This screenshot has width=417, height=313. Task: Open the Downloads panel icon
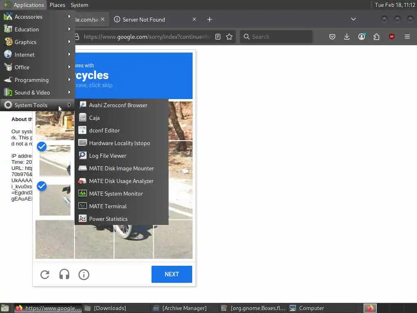(x=347, y=37)
